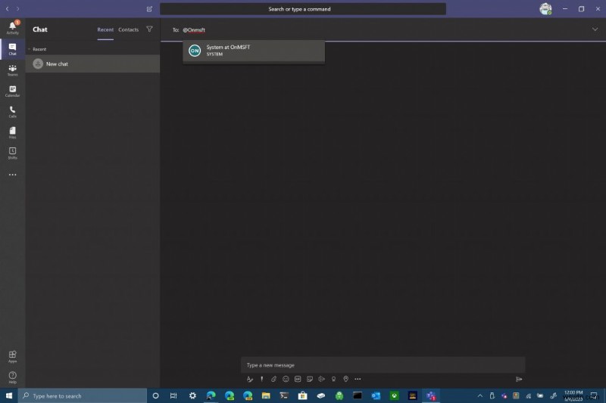Send the message with the send arrow

coord(519,379)
